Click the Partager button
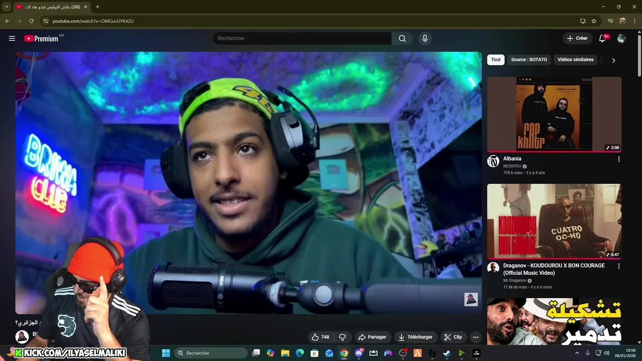Image resolution: width=642 pixels, height=361 pixels. tap(372, 337)
